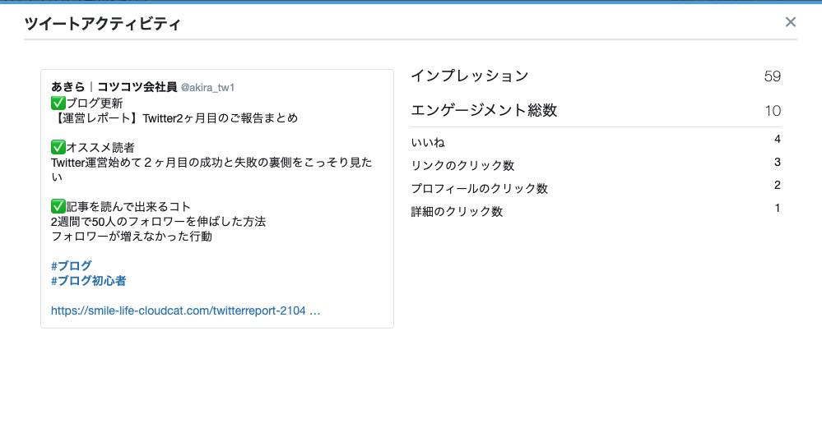Click the total engagements count 10
Viewport: 822px width, 446px height.
point(772,112)
